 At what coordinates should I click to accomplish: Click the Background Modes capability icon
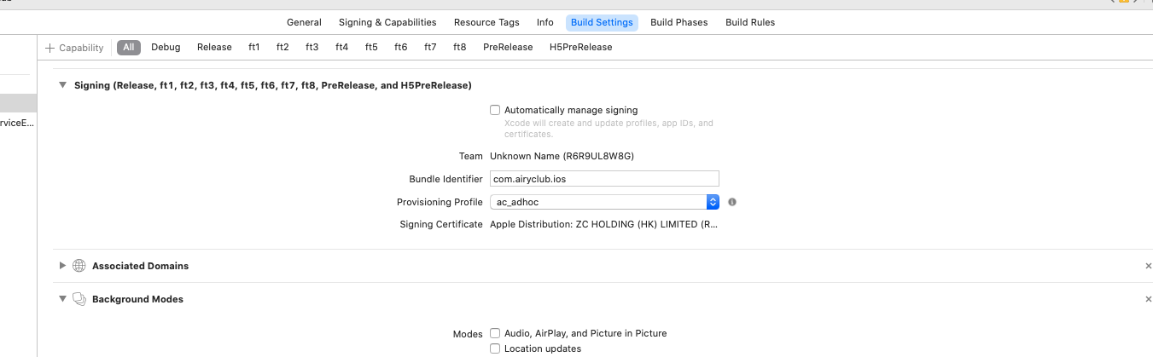pyautogui.click(x=79, y=299)
